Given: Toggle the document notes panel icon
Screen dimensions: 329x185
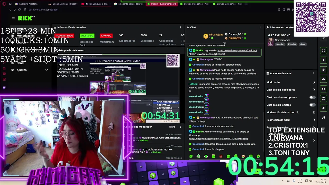Looking at the screenshot, I should pos(323,70).
